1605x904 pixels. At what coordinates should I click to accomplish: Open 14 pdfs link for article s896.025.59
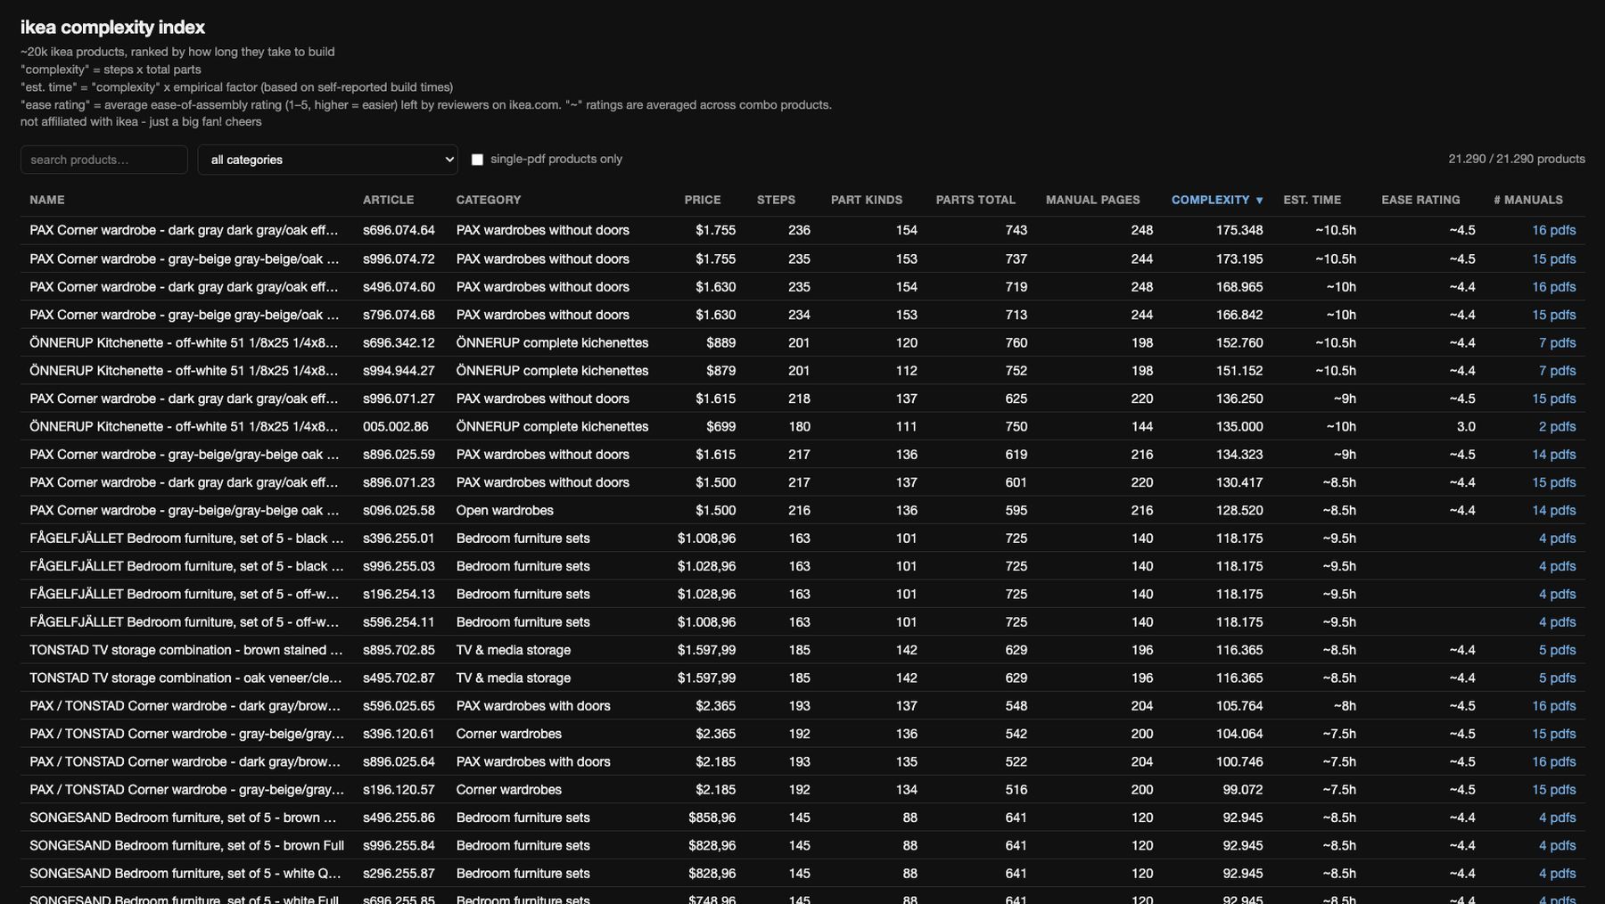pyautogui.click(x=1553, y=454)
